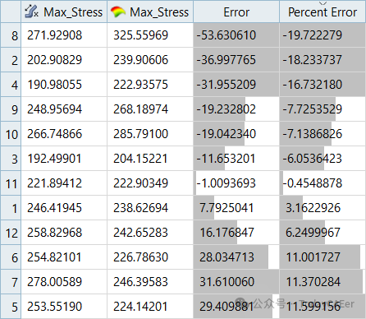Select row header number 5
366x319 pixels.
pyautogui.click(x=11, y=307)
